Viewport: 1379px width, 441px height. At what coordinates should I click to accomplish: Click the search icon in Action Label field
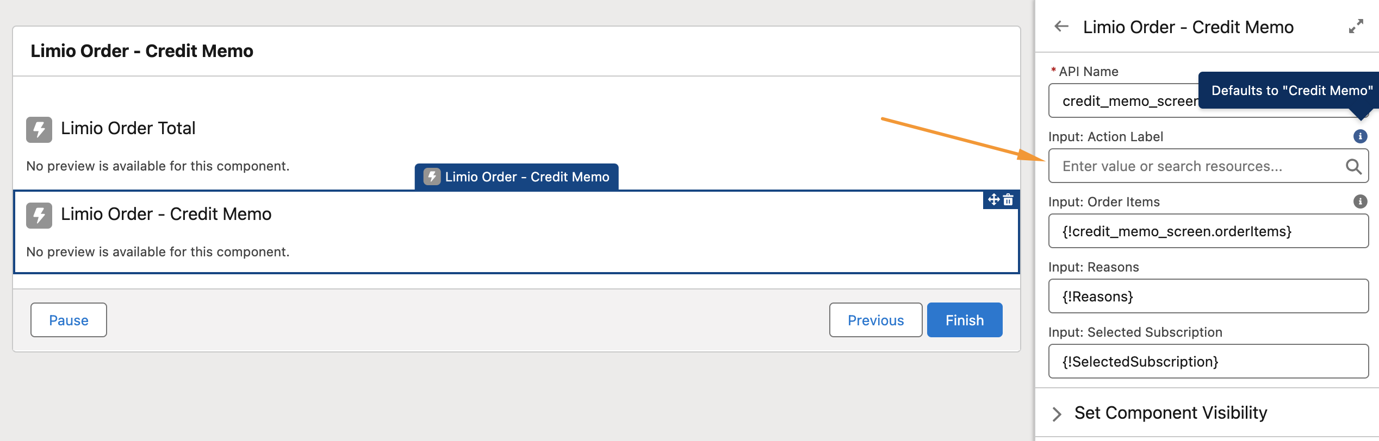[1353, 166]
